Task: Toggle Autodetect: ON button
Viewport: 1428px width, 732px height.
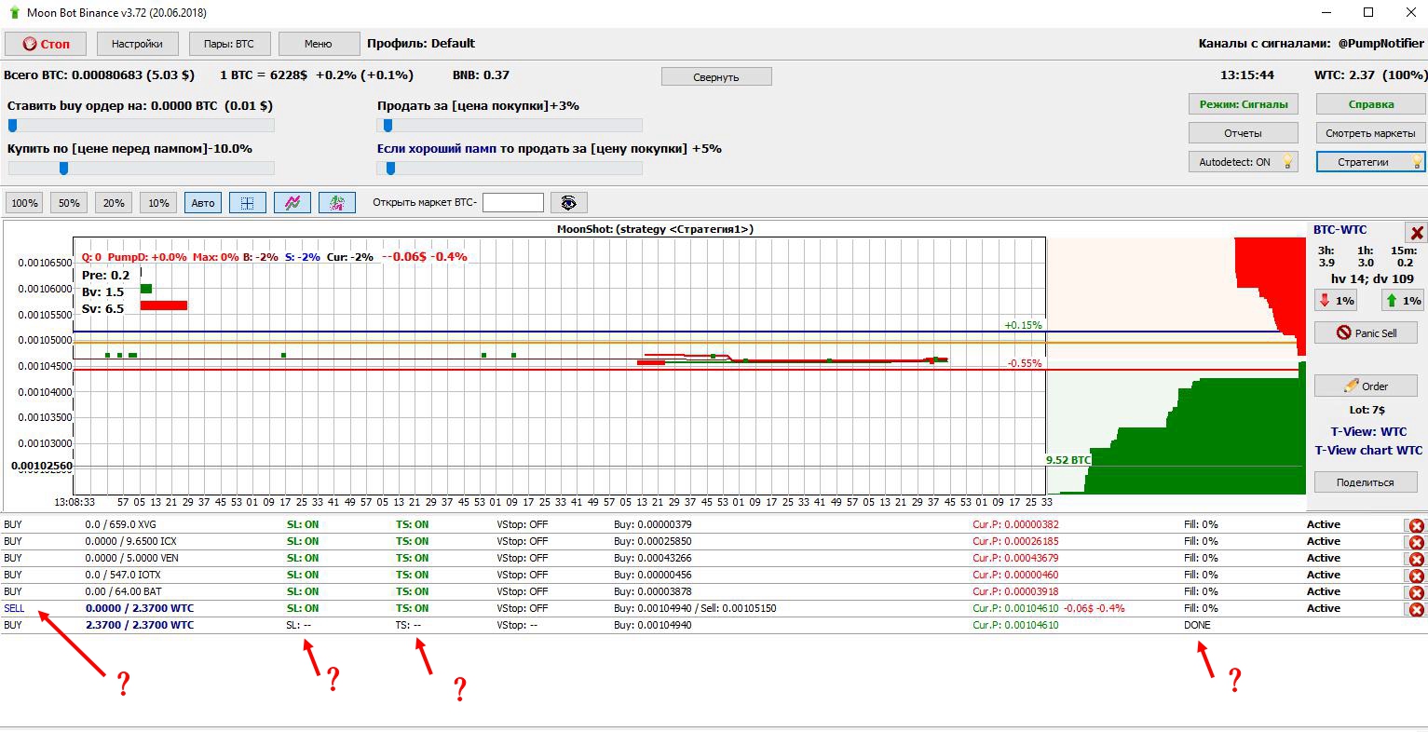Action: 1243,162
